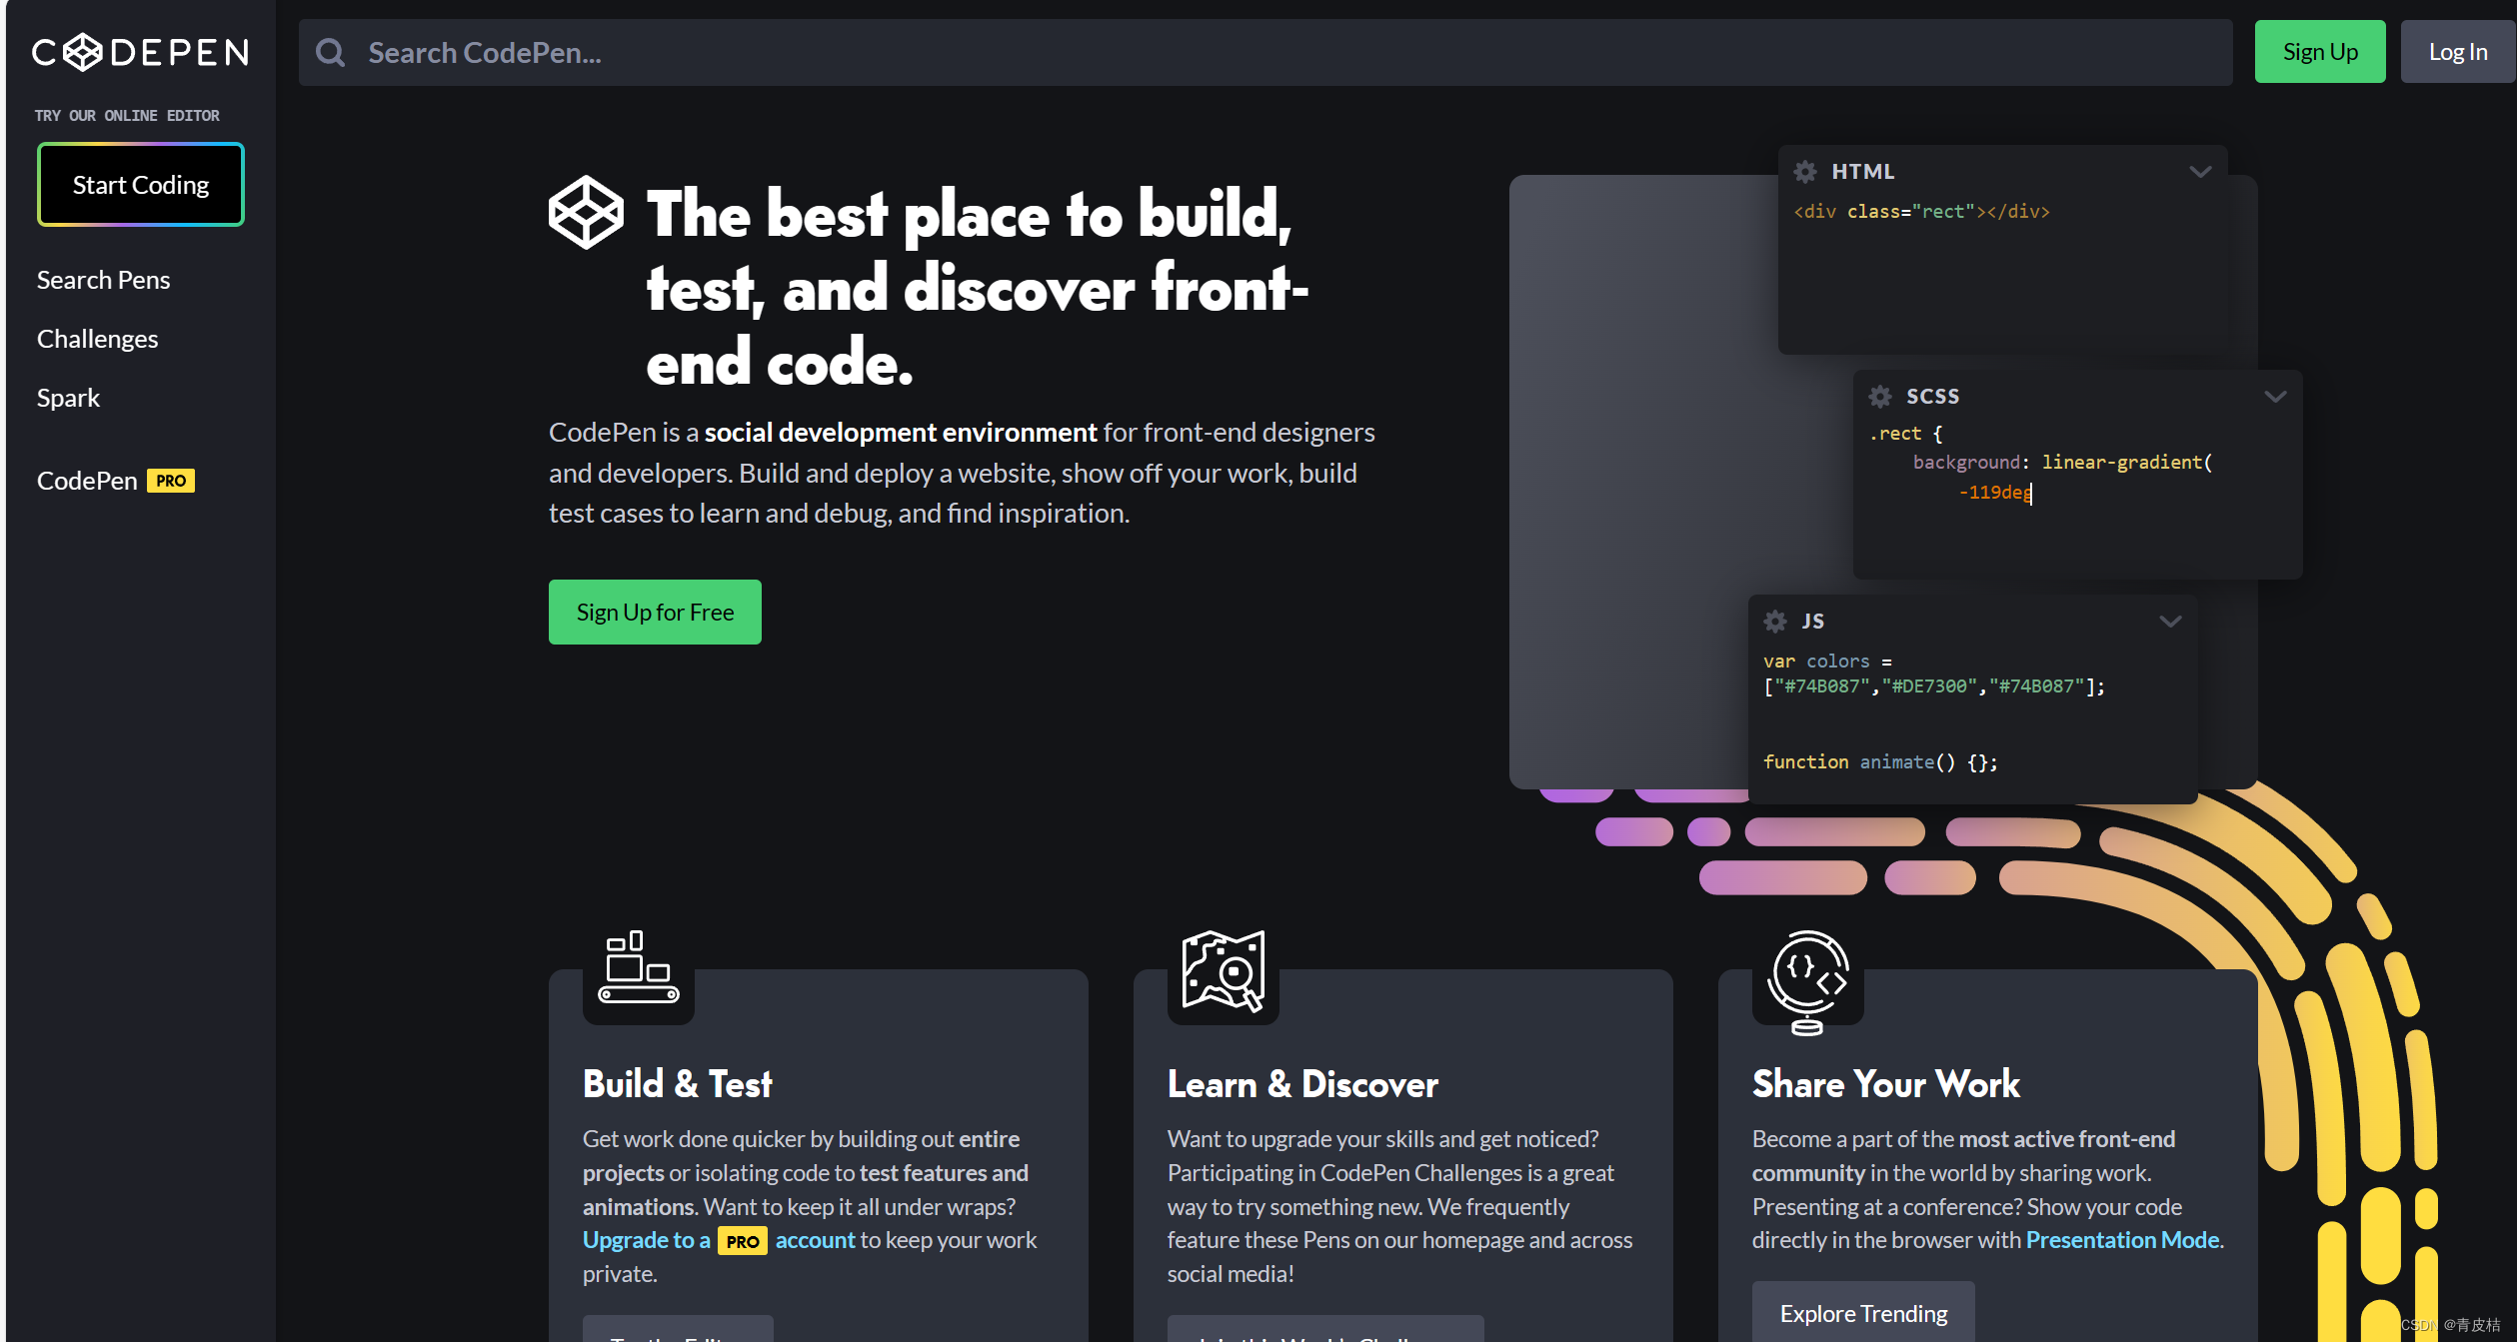This screenshot has height=1342, width=2517.
Task: Click the CodePen PRO badge icon
Action: [x=173, y=480]
